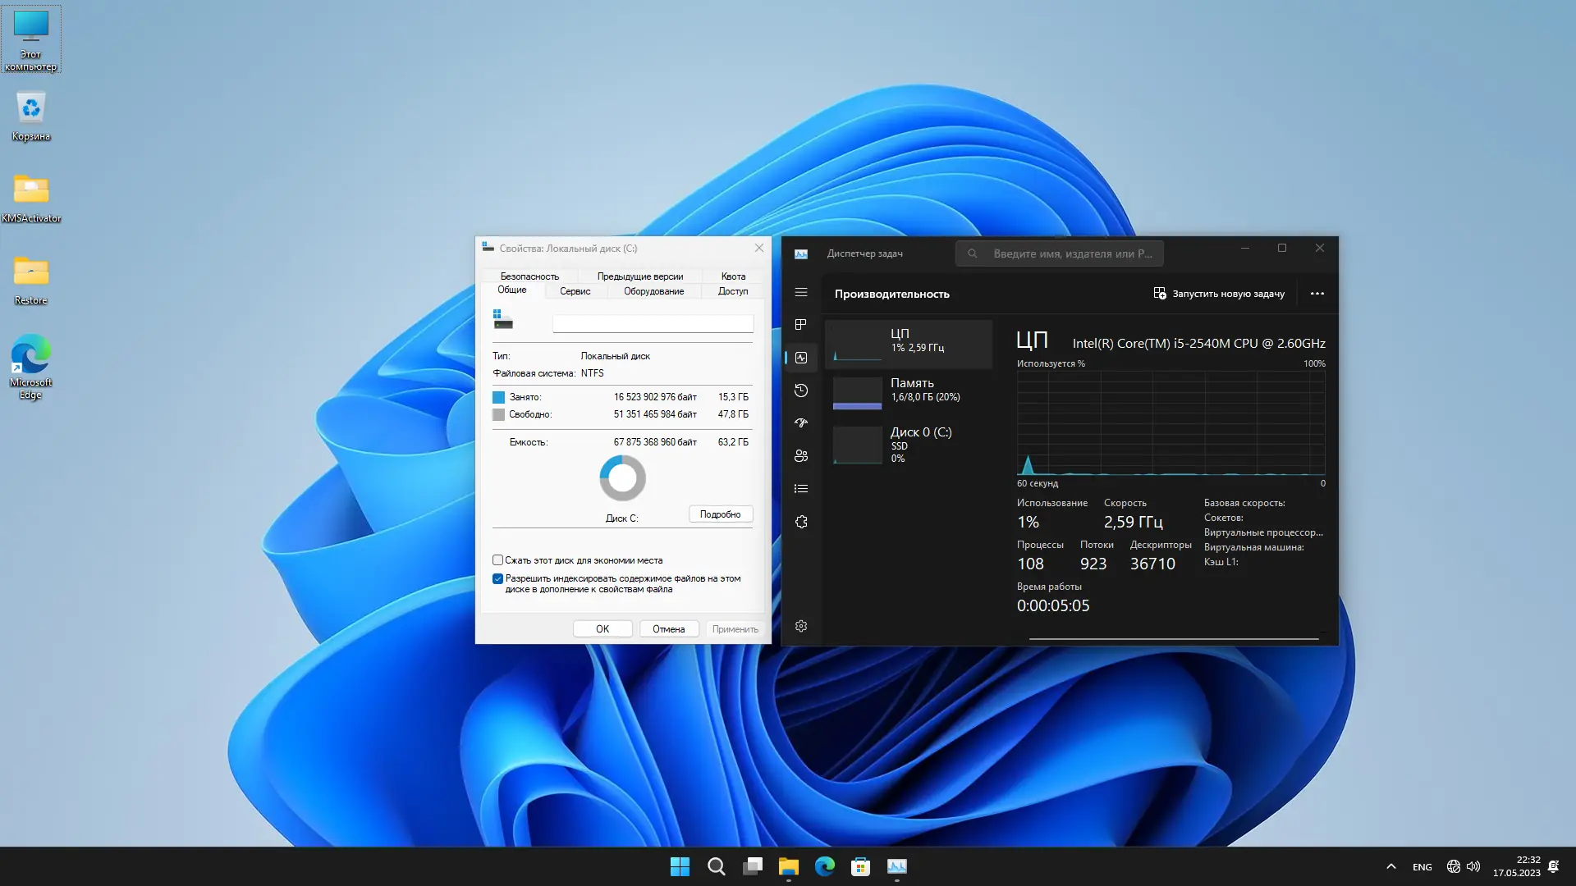Enable 'Сжать этот диск' checkbox
Image resolution: width=1576 pixels, height=886 pixels.
[x=497, y=560]
